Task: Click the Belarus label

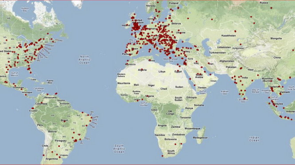Action: (176, 23)
